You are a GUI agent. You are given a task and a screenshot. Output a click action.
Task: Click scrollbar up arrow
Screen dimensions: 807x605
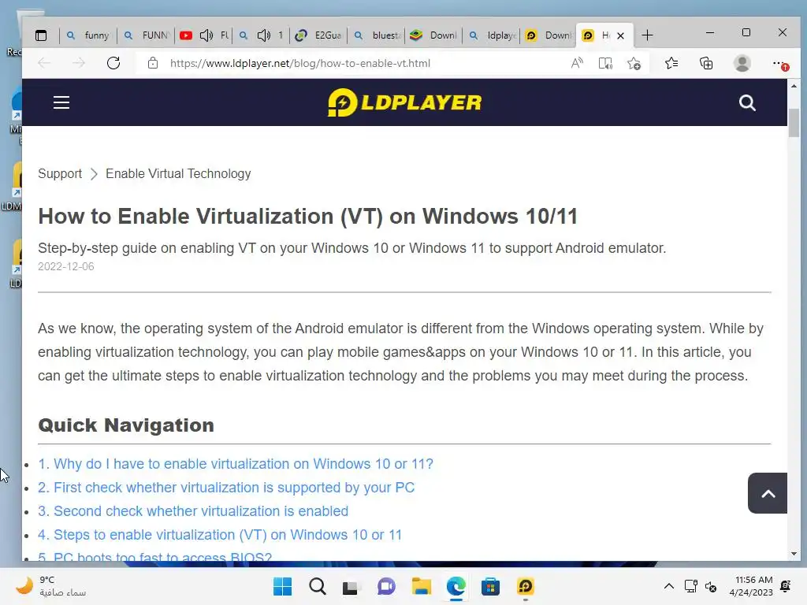[793, 85]
